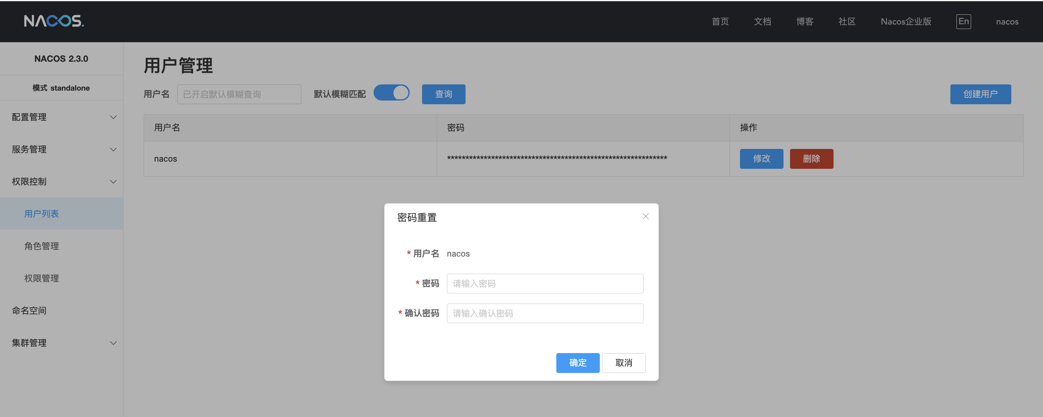Open 博客 in top navigation
1043x417 pixels.
(x=805, y=21)
